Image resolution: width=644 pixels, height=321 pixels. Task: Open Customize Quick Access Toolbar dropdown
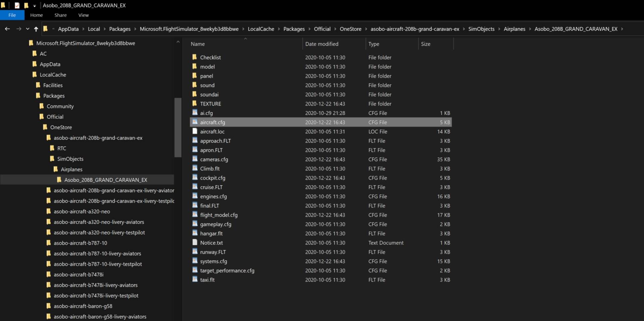pos(35,6)
